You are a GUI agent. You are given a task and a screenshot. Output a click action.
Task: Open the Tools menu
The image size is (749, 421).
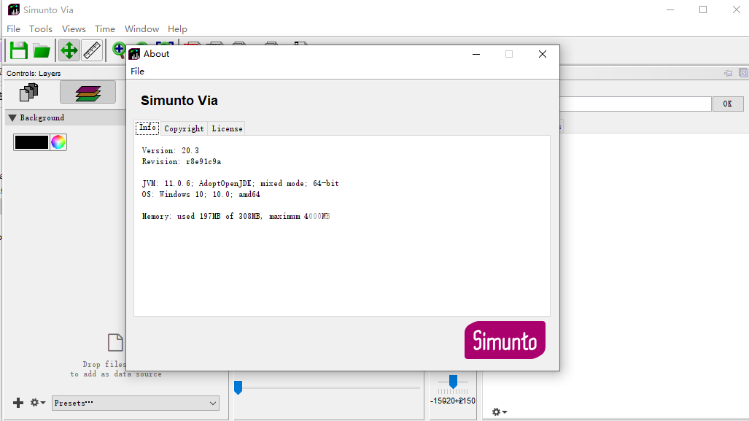pos(41,29)
